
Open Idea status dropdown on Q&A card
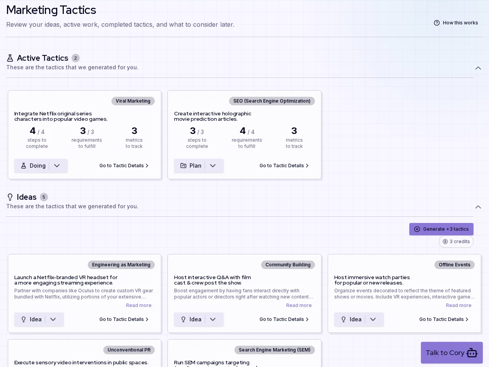[x=213, y=319]
